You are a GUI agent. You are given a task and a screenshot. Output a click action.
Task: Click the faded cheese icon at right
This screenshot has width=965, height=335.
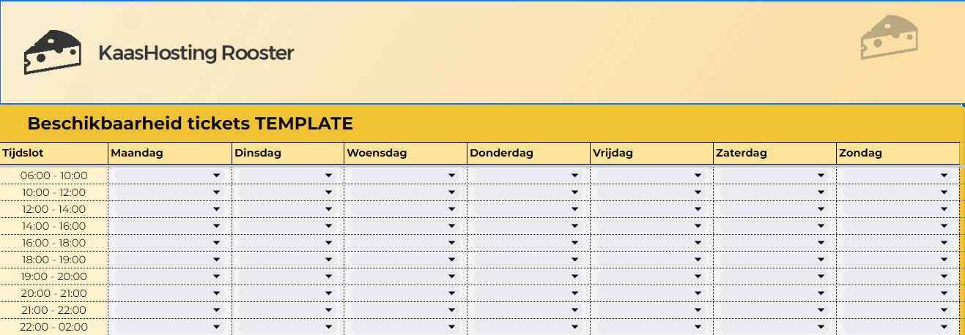[889, 37]
